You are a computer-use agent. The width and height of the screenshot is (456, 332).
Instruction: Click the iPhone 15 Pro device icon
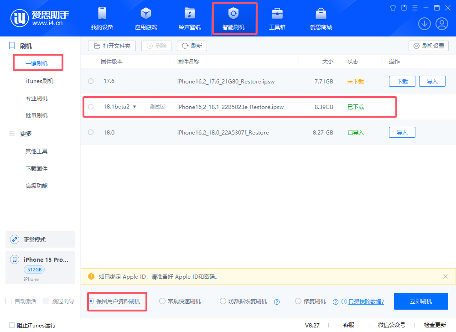[15, 259]
